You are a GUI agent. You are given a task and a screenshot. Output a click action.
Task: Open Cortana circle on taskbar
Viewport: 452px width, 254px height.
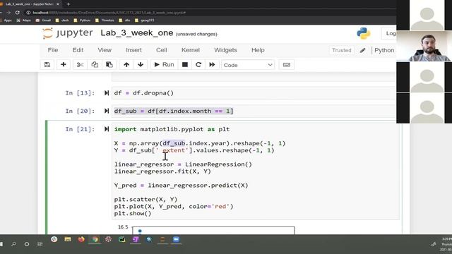point(27,244)
